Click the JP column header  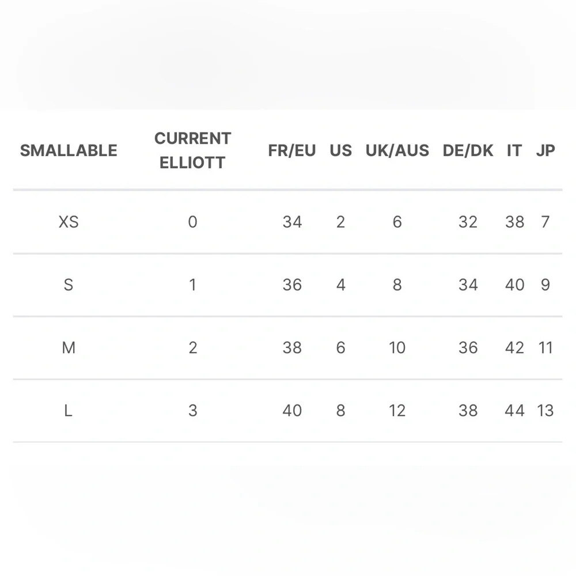coord(545,151)
